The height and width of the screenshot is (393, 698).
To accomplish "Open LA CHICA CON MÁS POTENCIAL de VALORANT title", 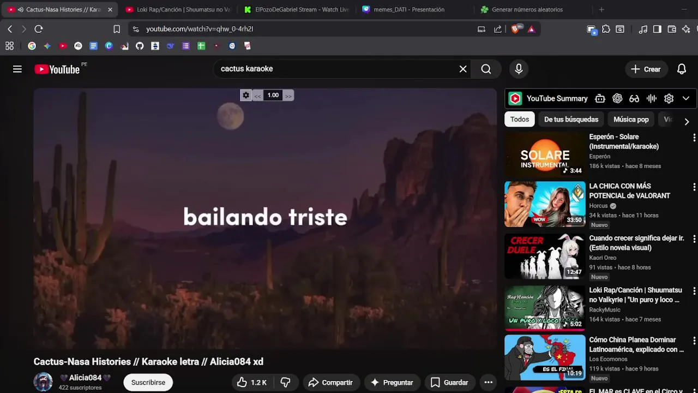I will pos(630,191).
